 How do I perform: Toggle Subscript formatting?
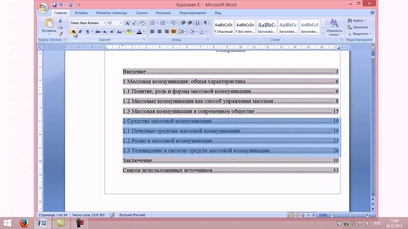[x=105, y=31]
